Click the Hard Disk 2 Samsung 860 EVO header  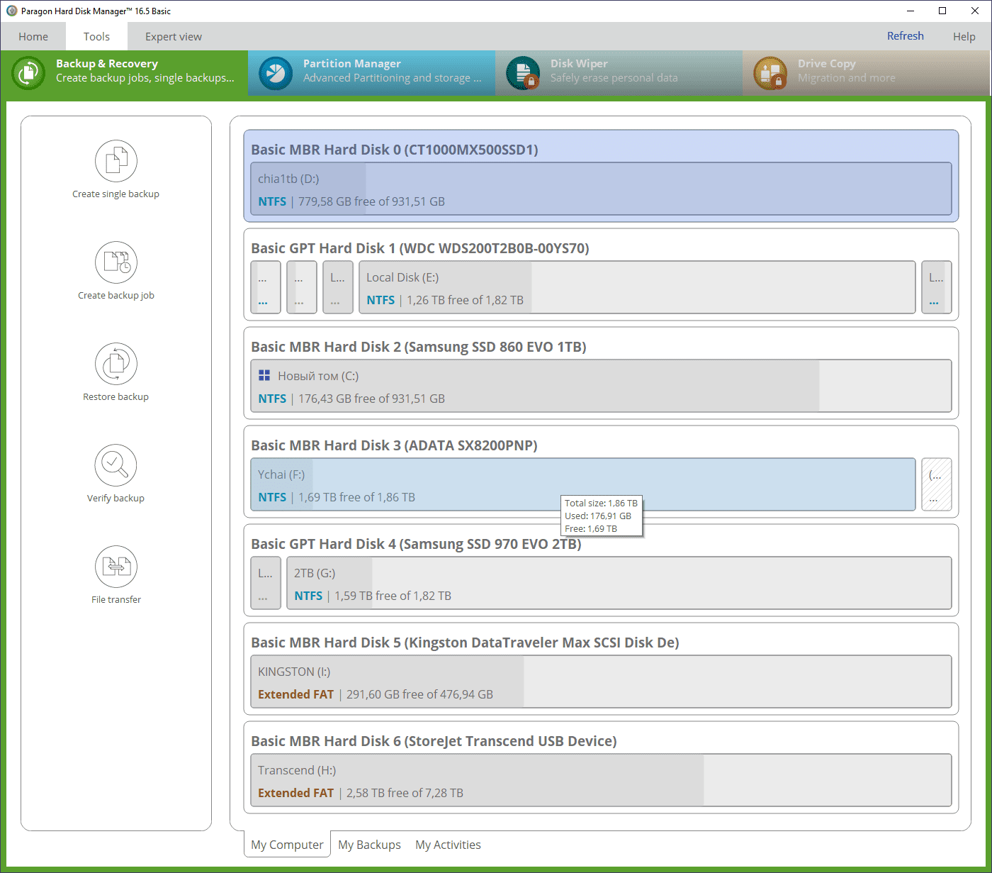coord(419,347)
